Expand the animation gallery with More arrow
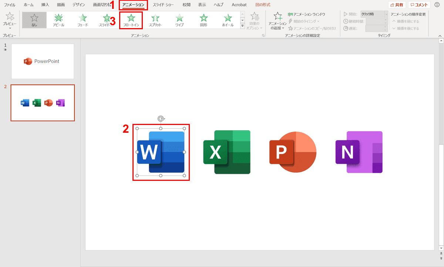 point(242,26)
